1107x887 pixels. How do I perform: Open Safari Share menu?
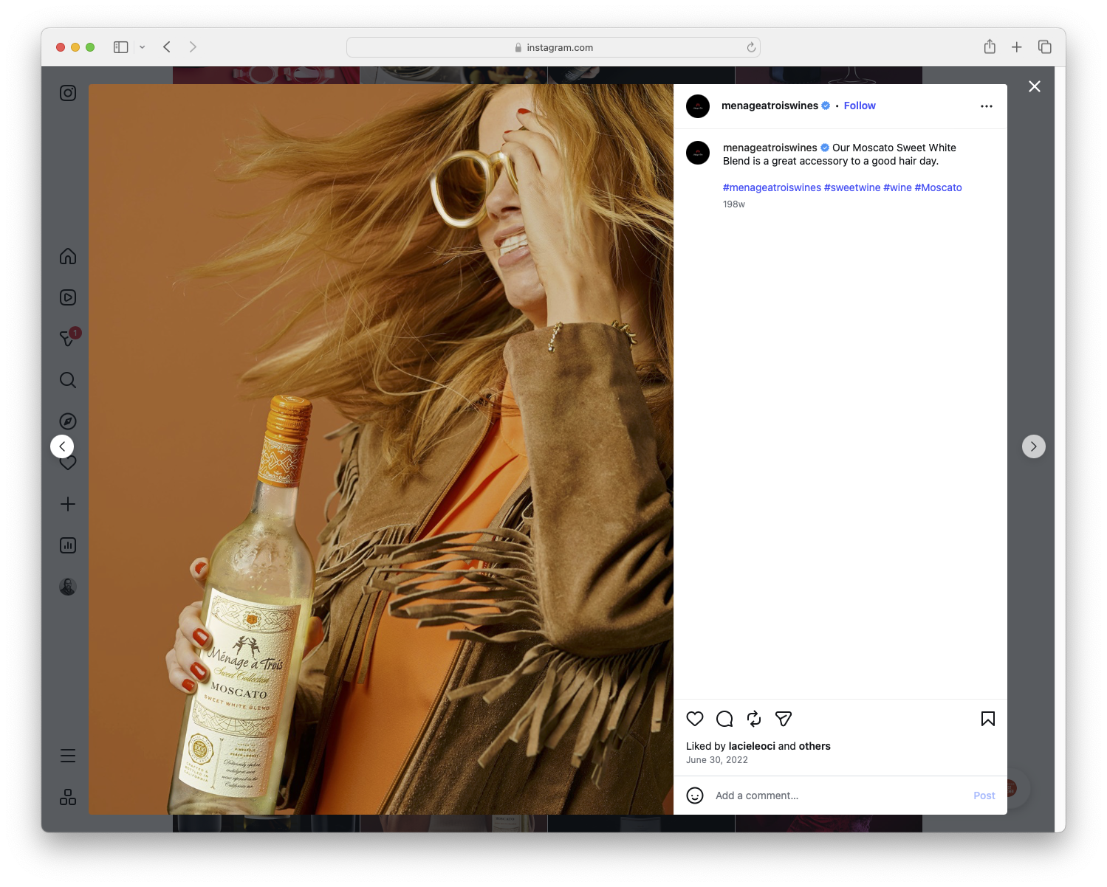tap(990, 46)
